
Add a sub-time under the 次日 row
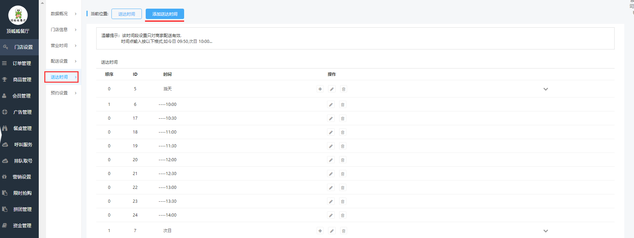pyautogui.click(x=320, y=231)
